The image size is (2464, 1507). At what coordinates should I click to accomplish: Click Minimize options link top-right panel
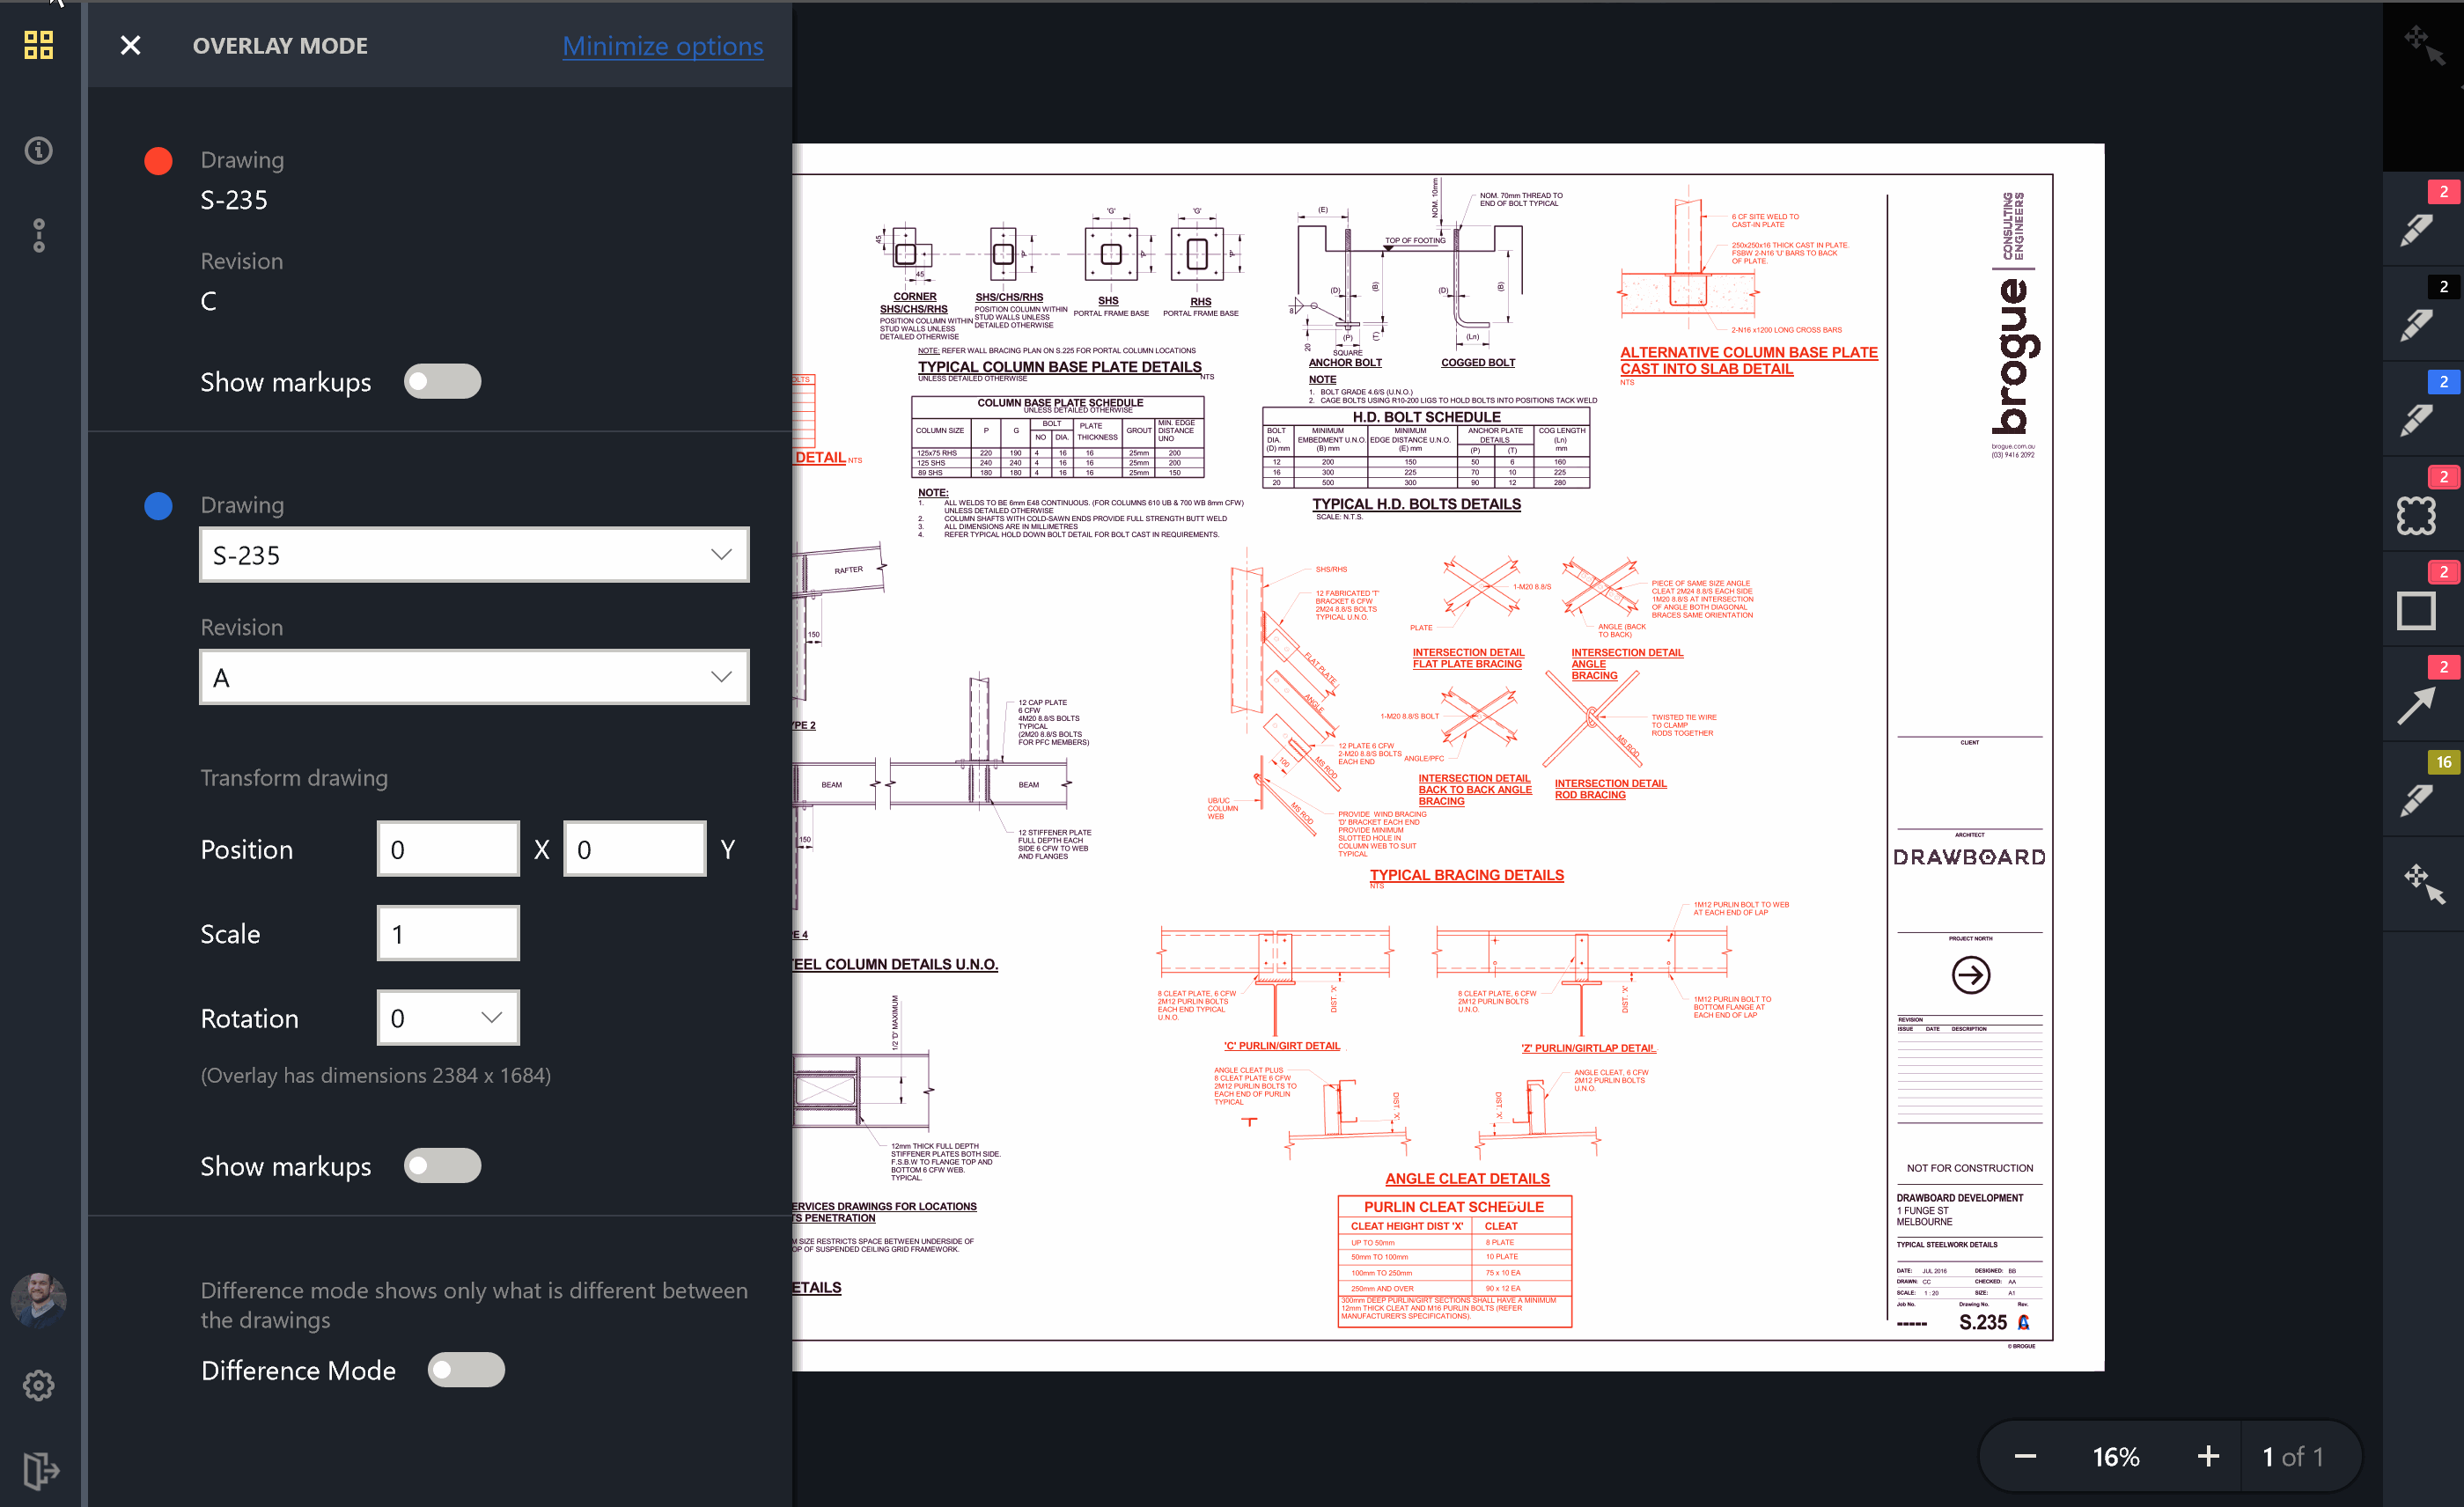(662, 46)
